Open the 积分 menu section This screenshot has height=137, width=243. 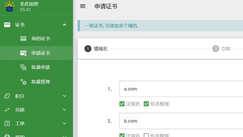36,96
